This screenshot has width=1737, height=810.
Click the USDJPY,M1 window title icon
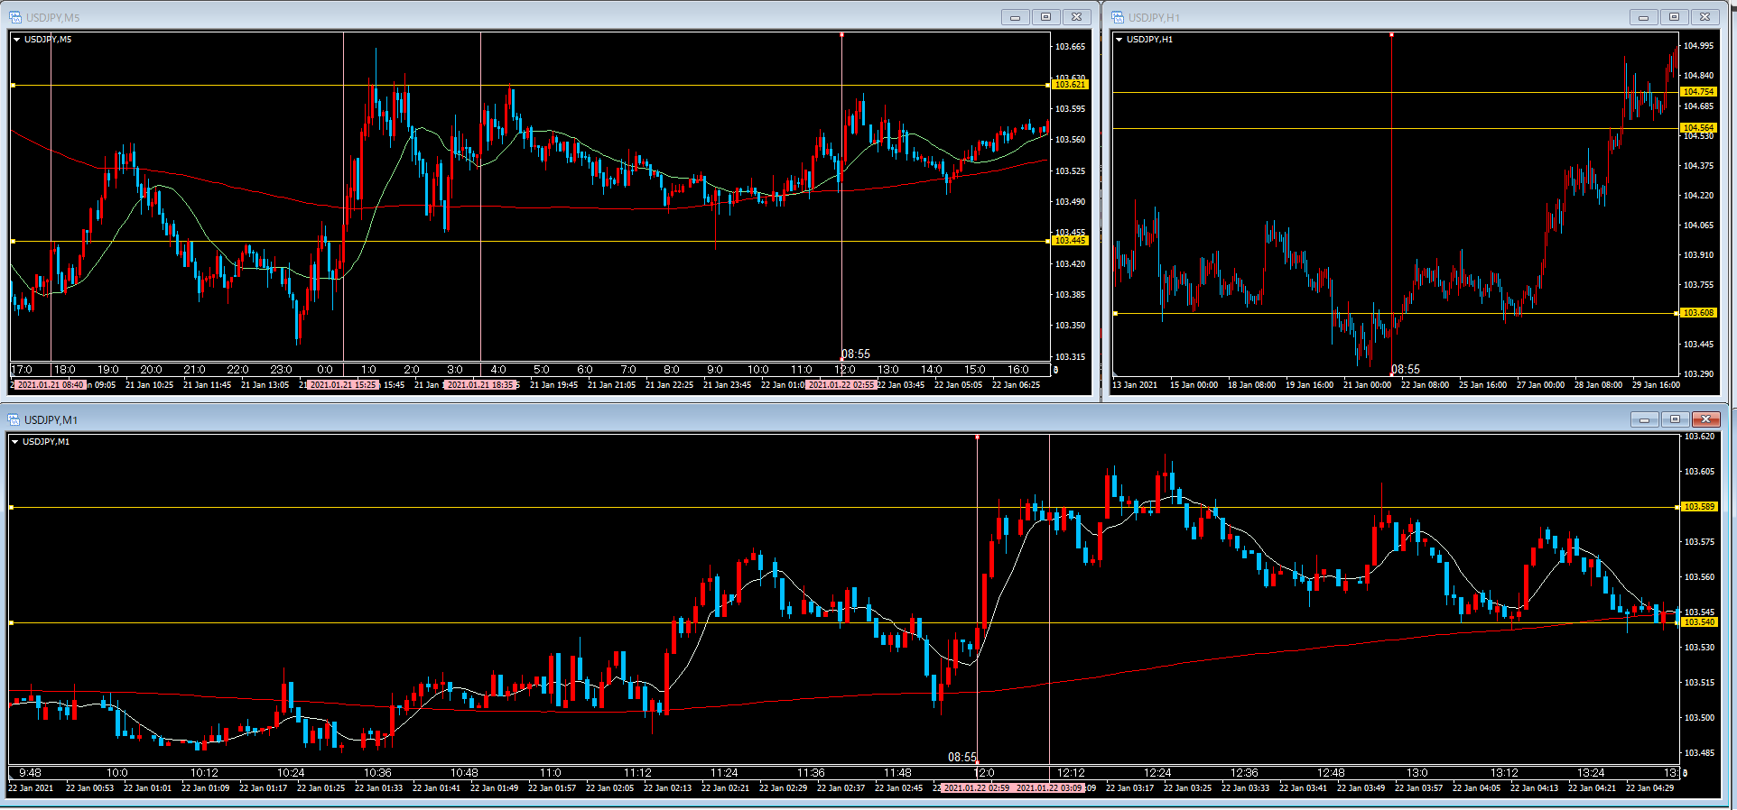14,419
